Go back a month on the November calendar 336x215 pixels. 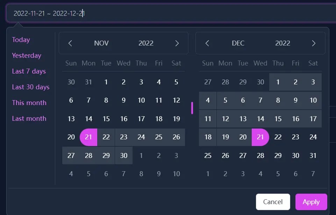(x=70, y=43)
